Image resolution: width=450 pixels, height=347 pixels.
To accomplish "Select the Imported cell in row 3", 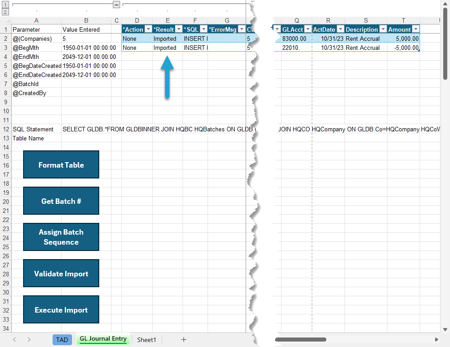I will [x=168, y=48].
